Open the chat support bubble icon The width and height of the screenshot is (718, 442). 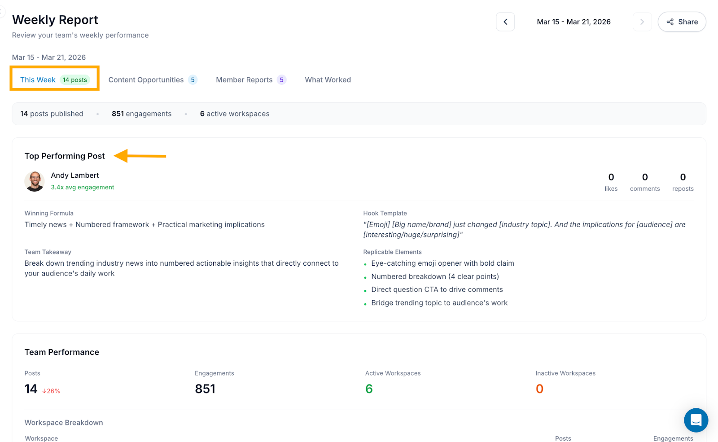[696, 420]
